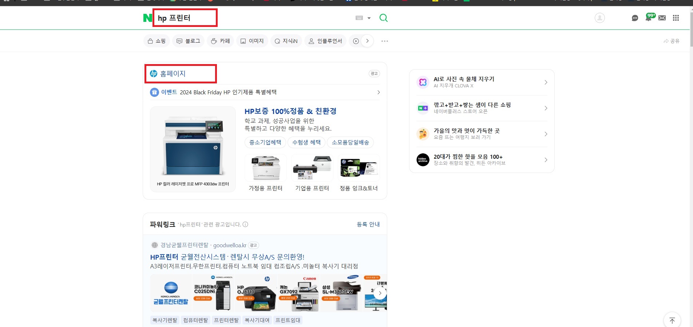This screenshot has height=327, width=693.
Task: Open the 정품 잉크&토너 thumbnail
Action: pos(359,168)
